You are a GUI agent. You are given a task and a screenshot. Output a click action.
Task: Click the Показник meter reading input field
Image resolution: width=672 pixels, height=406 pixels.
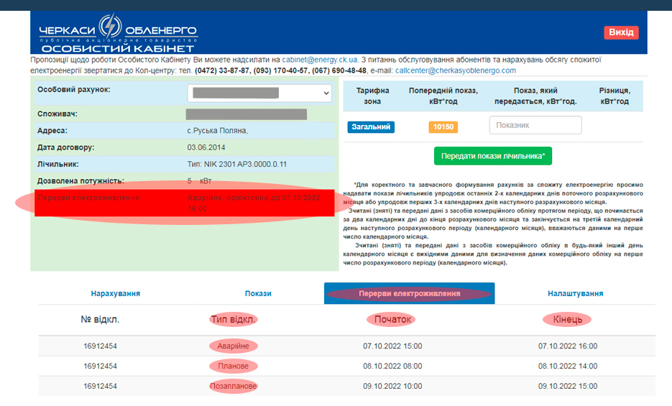pyautogui.click(x=535, y=125)
